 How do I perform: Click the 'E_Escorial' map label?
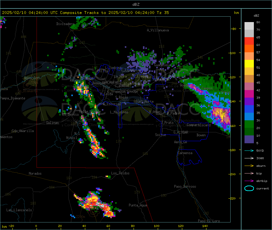112,104
